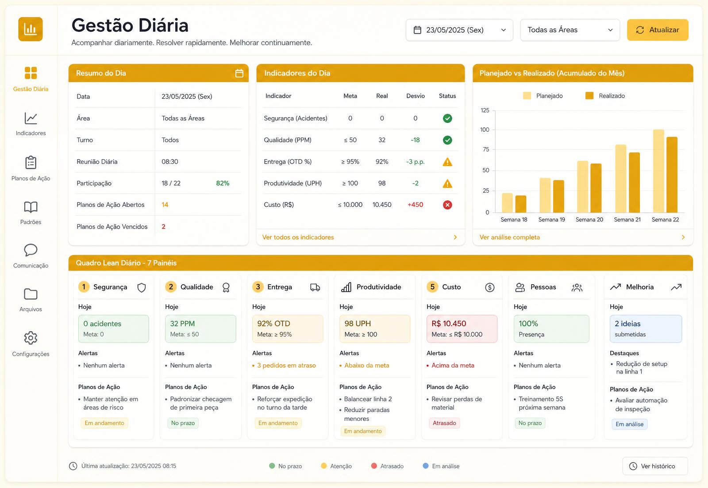The width and height of the screenshot is (708, 488).
Task: Click the dollar icon on Custo panel
Action: (x=489, y=287)
